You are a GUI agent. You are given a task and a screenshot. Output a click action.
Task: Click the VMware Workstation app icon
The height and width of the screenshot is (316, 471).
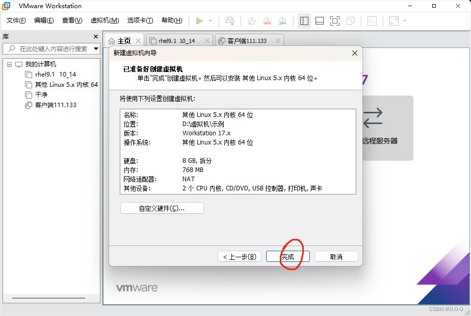6,6
